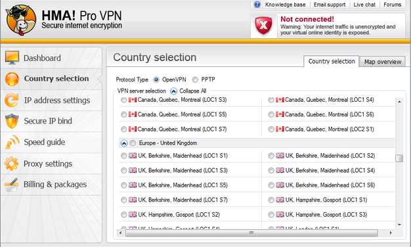Click the Proxy settings gear icon
This screenshot has width=411, height=247.
click(x=12, y=164)
